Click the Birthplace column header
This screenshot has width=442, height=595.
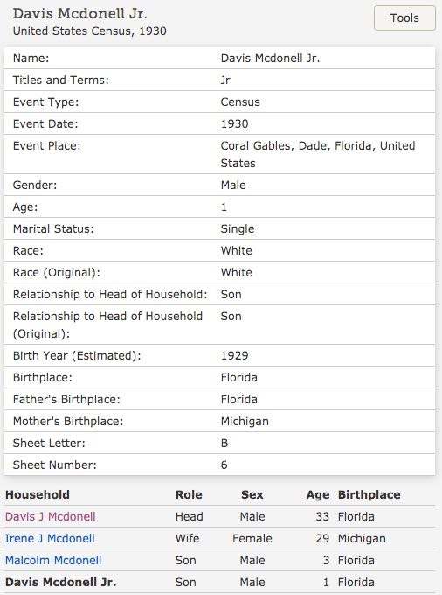pyautogui.click(x=369, y=495)
